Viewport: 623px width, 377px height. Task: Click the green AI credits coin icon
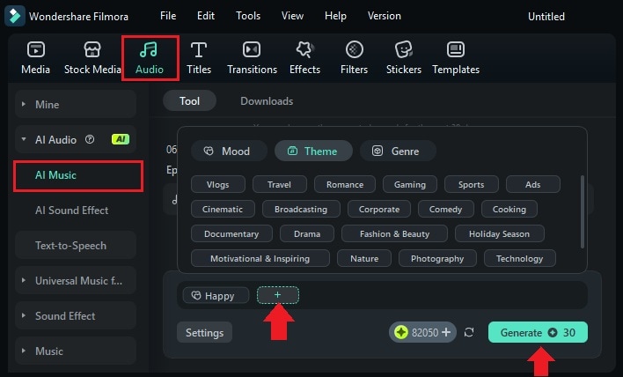[x=401, y=332]
